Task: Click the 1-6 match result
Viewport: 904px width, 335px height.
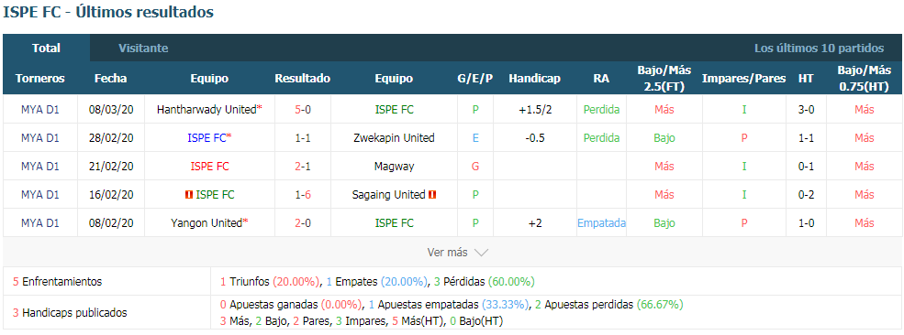Action: [303, 195]
